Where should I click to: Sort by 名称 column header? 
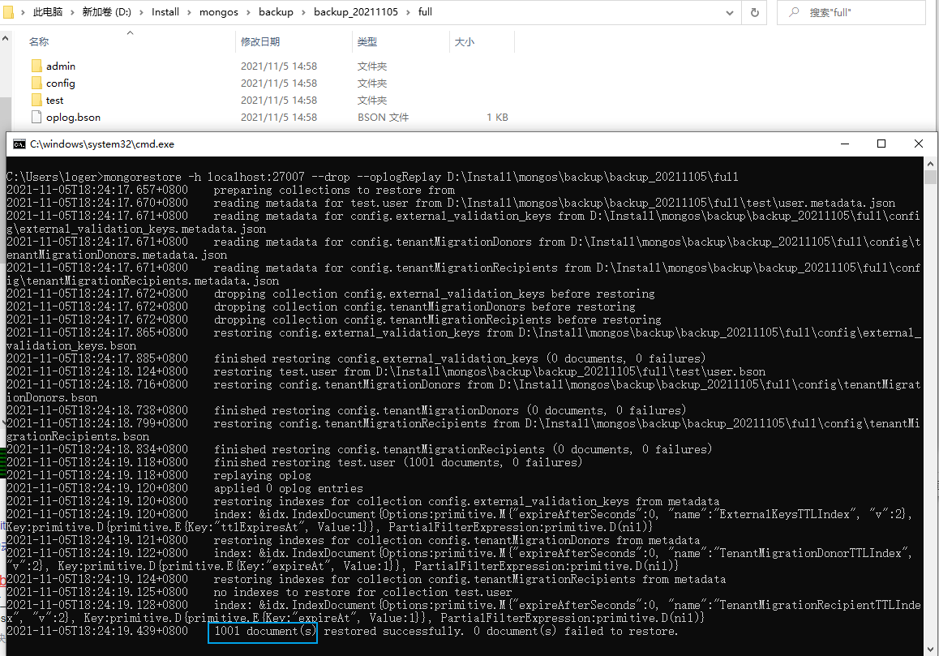[39, 42]
